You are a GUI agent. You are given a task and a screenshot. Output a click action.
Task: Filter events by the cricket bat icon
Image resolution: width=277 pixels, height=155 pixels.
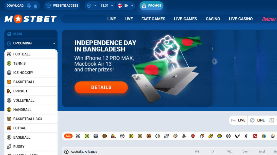113,136
